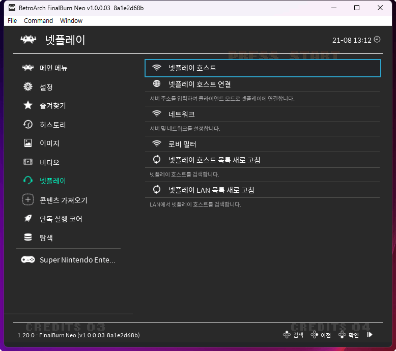Open the Command menu

coord(38,21)
